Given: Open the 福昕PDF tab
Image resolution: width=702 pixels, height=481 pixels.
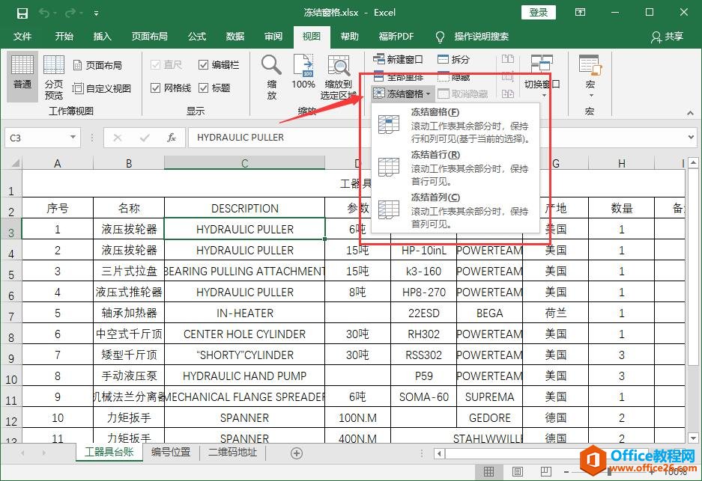Looking at the screenshot, I should click(x=396, y=37).
